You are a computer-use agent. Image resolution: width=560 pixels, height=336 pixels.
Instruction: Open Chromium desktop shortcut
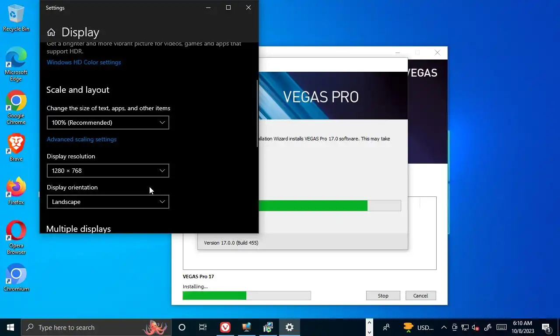click(x=16, y=278)
